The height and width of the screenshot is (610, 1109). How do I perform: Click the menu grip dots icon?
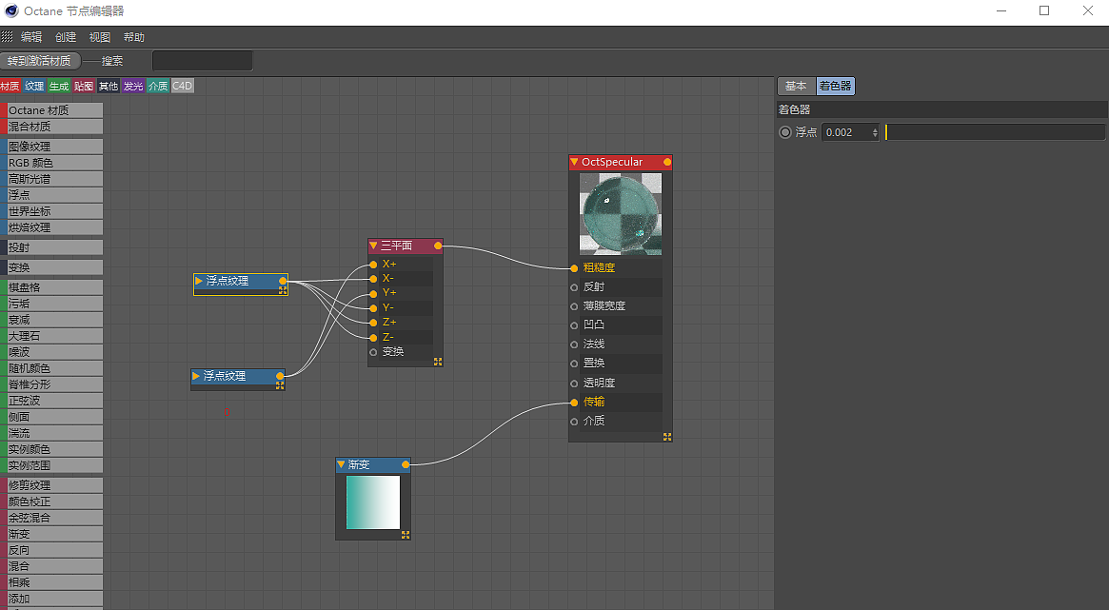[x=7, y=37]
